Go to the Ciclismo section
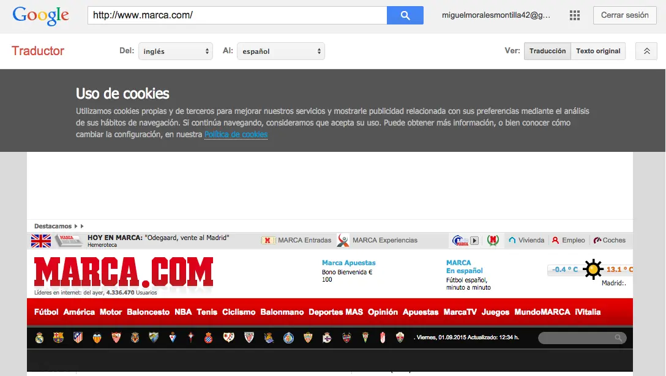Viewport: 666px width, 376px height. point(239,312)
